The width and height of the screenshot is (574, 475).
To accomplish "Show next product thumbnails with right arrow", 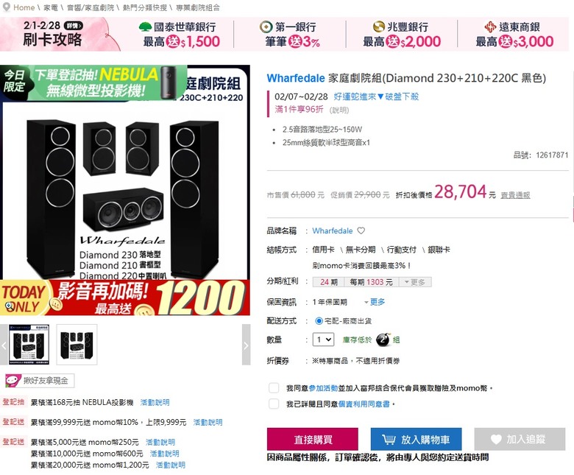I will [246, 345].
